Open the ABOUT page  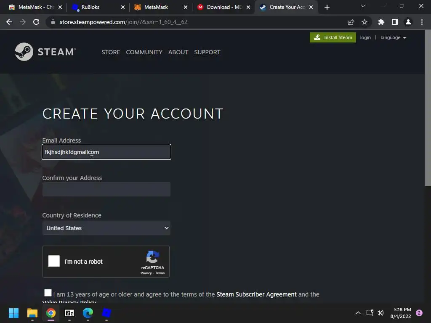(x=178, y=52)
